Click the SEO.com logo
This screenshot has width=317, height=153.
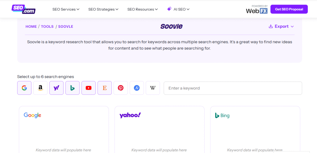(x=24, y=9)
